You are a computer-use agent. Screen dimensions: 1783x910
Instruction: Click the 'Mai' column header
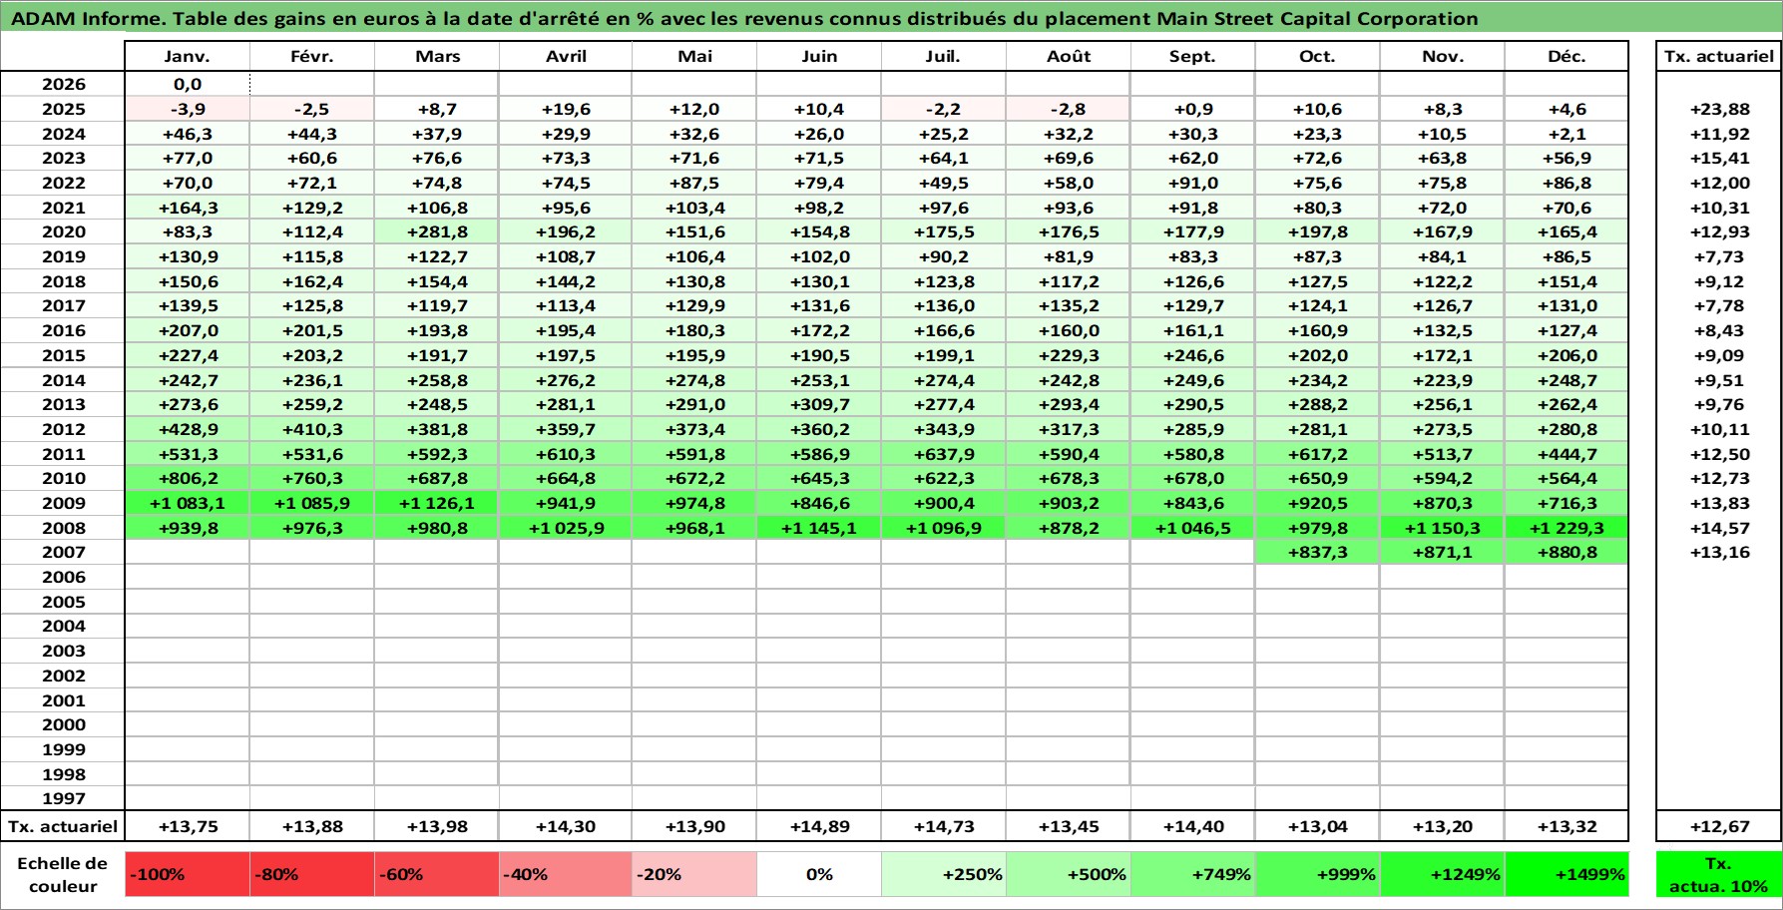click(694, 56)
